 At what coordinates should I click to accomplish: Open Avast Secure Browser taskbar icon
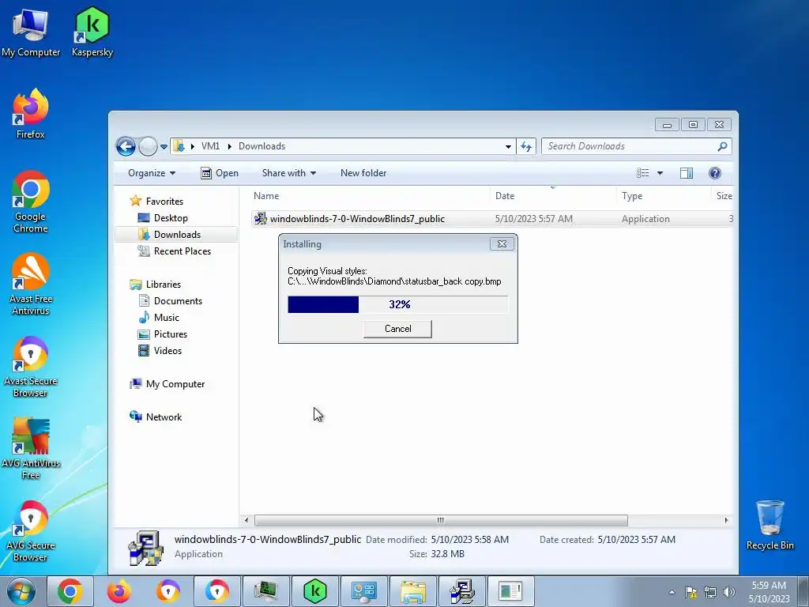coord(168,591)
